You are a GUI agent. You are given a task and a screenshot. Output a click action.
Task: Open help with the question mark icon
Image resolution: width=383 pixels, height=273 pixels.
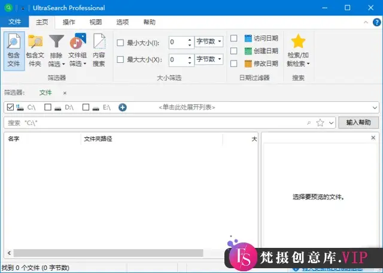coord(377,22)
